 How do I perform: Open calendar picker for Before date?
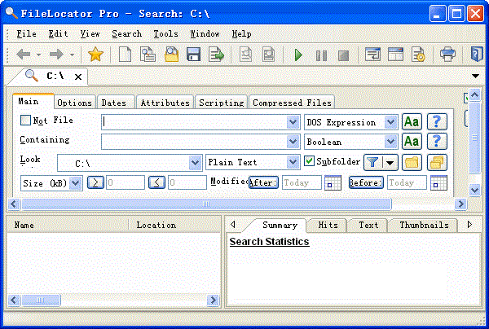coord(438,183)
